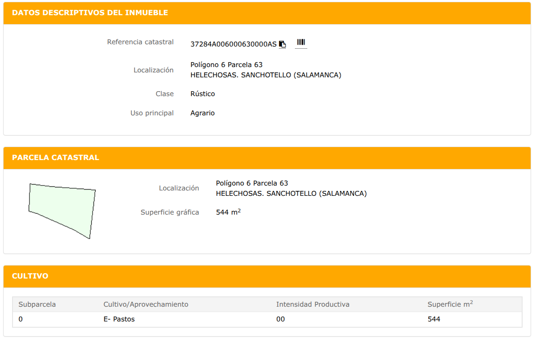
Task: Select the Cultivo/Aprovechamiento column header
Action: coord(146,304)
